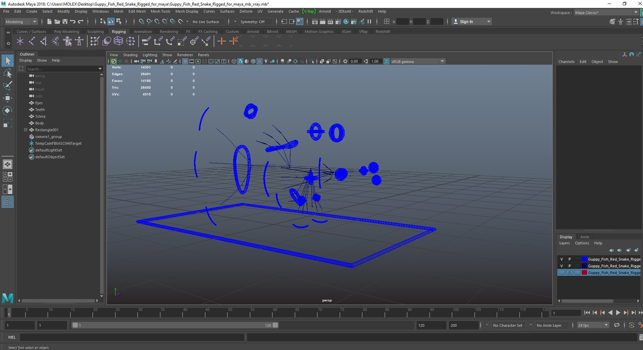Click go to start of playback range

587,312
